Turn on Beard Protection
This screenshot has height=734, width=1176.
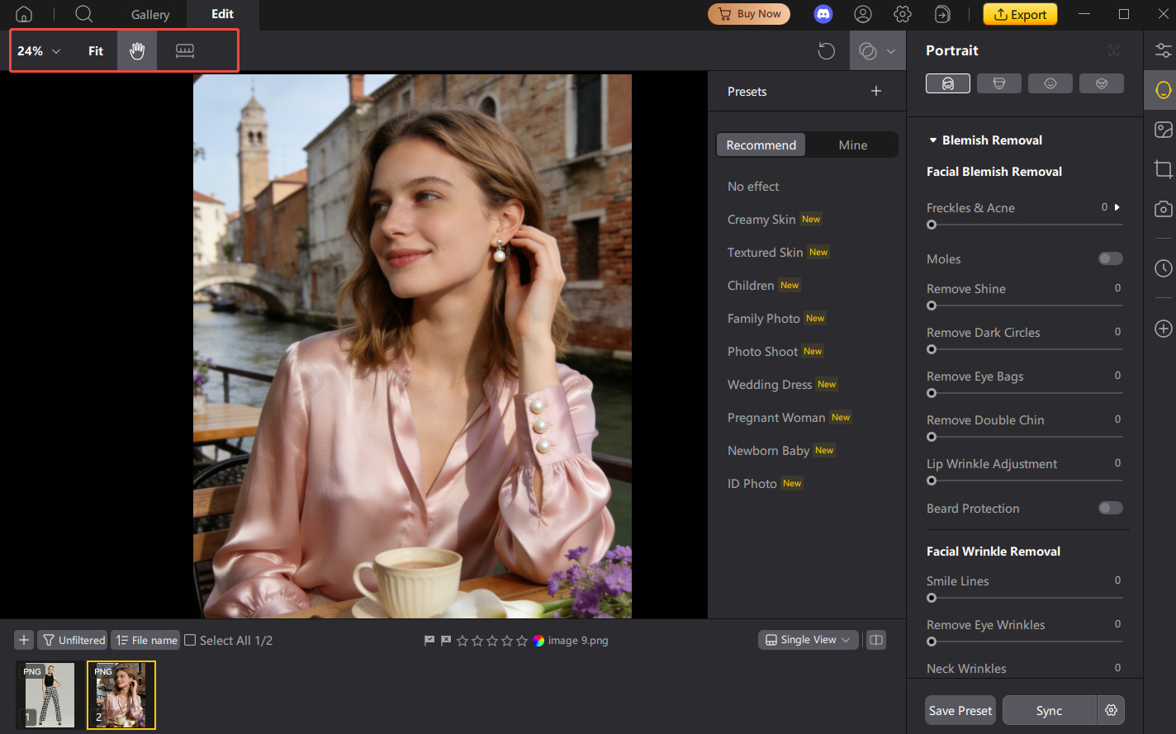[1110, 508]
